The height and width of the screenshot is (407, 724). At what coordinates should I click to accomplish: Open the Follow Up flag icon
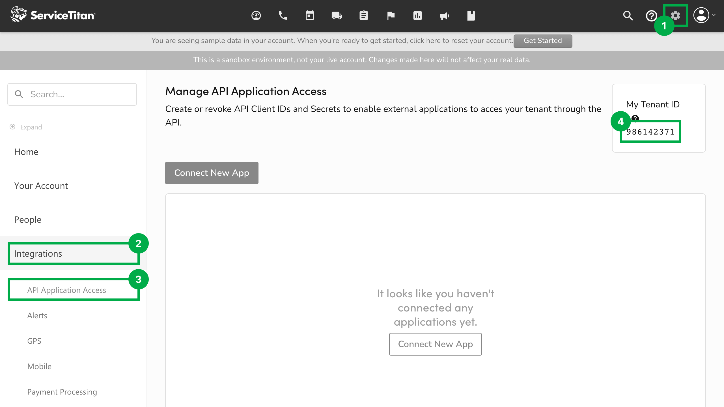pos(391,16)
